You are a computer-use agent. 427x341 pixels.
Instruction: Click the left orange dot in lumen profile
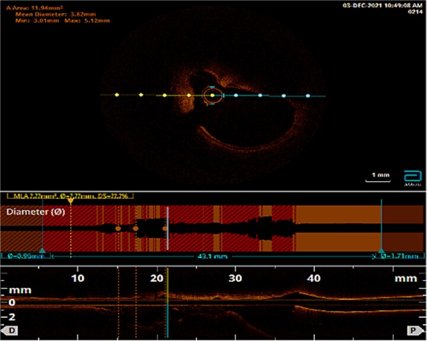[118, 228]
